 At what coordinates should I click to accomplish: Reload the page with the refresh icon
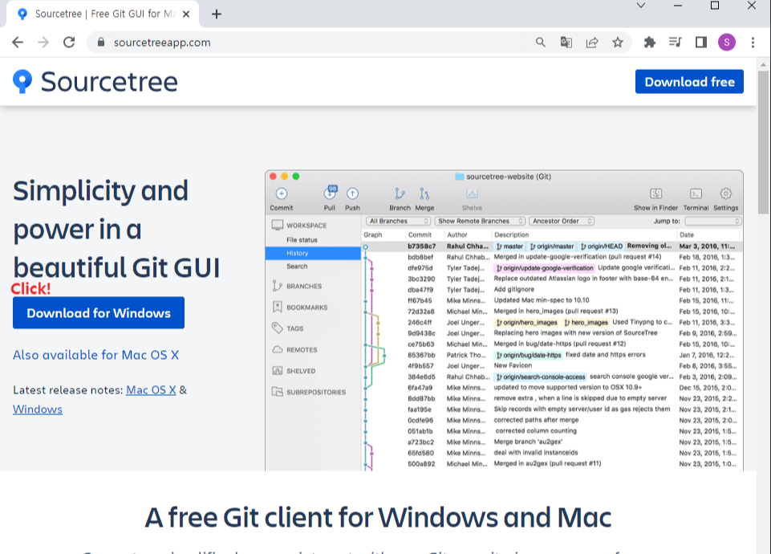click(x=69, y=43)
